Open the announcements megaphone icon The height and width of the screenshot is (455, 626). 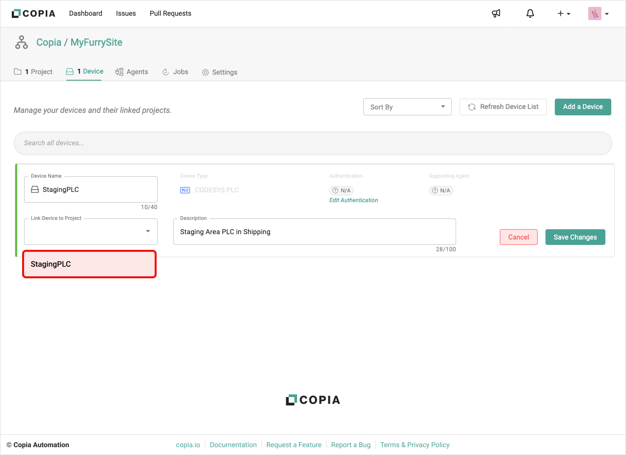tap(496, 14)
